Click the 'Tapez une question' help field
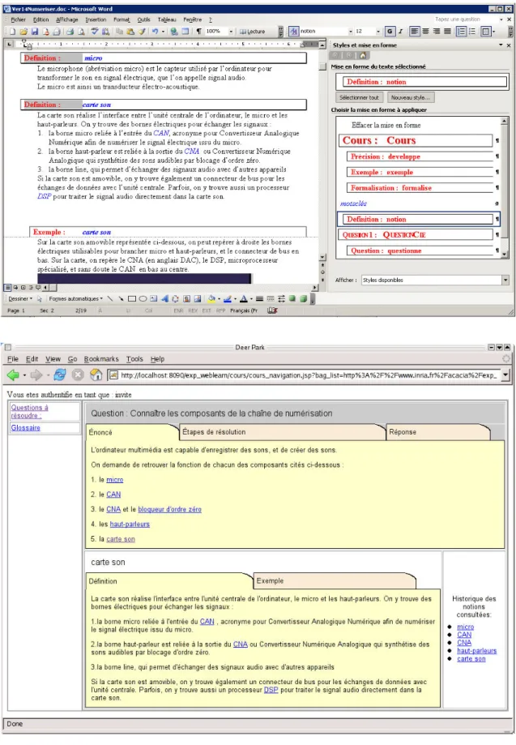 coord(465,19)
